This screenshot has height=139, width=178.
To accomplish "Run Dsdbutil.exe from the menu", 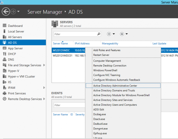I will click(123, 124).
